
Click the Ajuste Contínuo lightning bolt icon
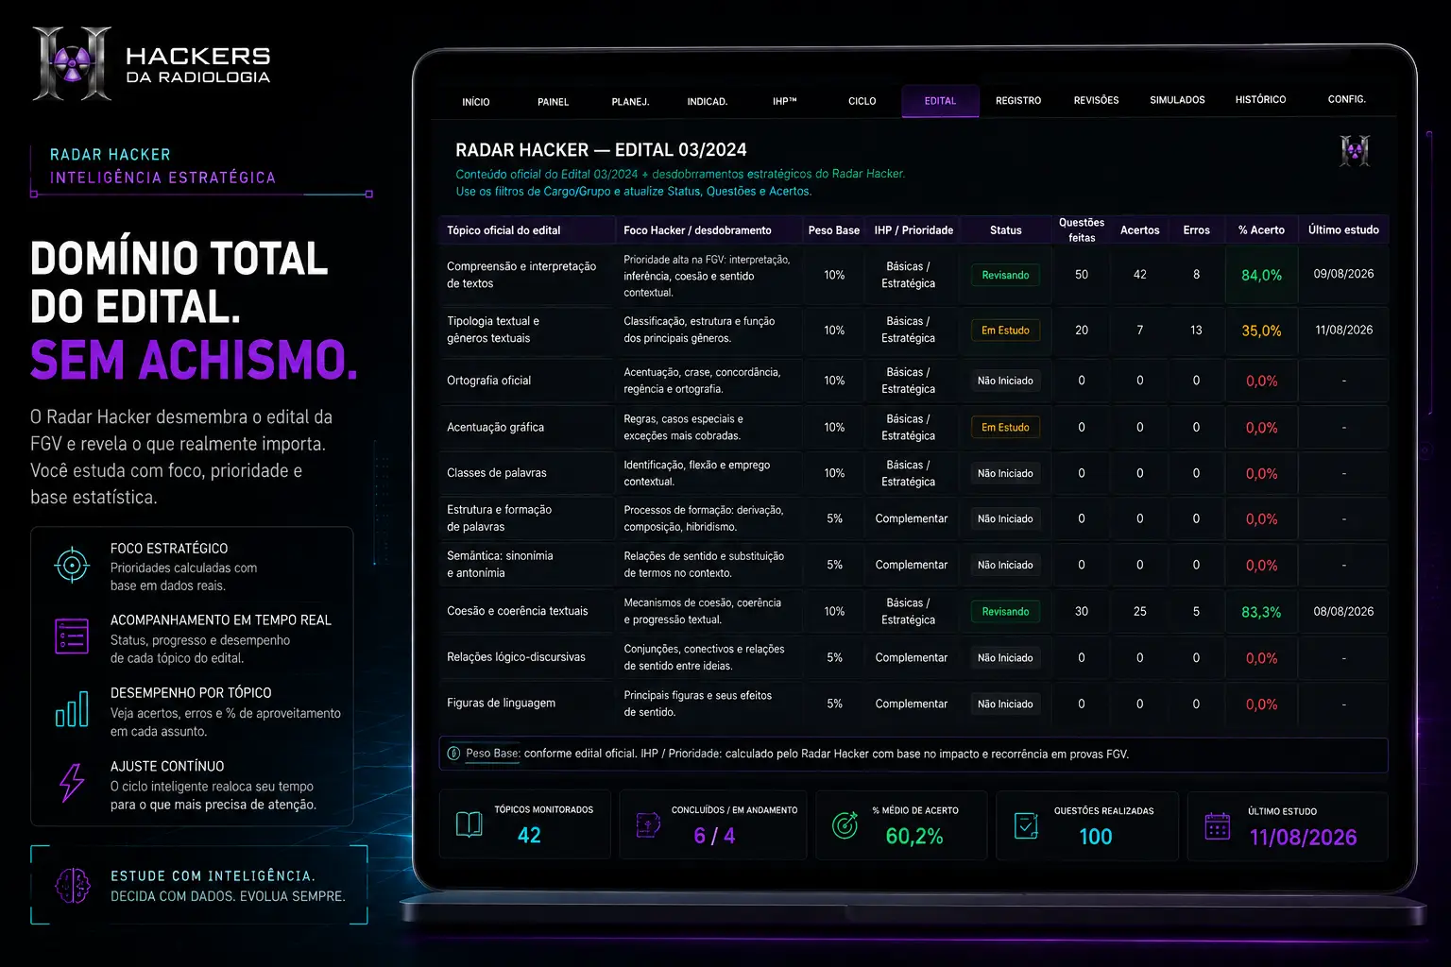pos(72,783)
